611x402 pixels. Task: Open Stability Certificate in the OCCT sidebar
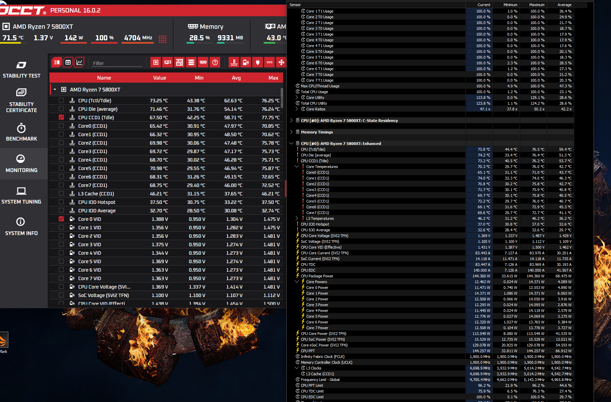tap(21, 100)
